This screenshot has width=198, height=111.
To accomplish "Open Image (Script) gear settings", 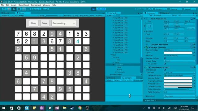I will [194, 47].
